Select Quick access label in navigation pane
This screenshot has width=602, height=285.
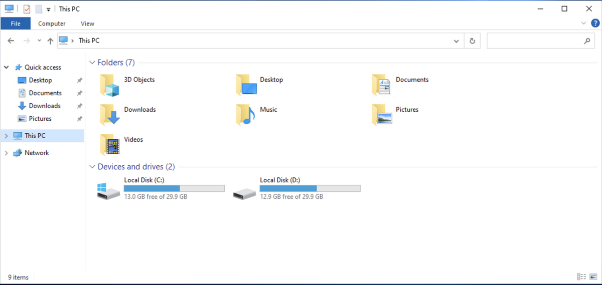tap(43, 67)
